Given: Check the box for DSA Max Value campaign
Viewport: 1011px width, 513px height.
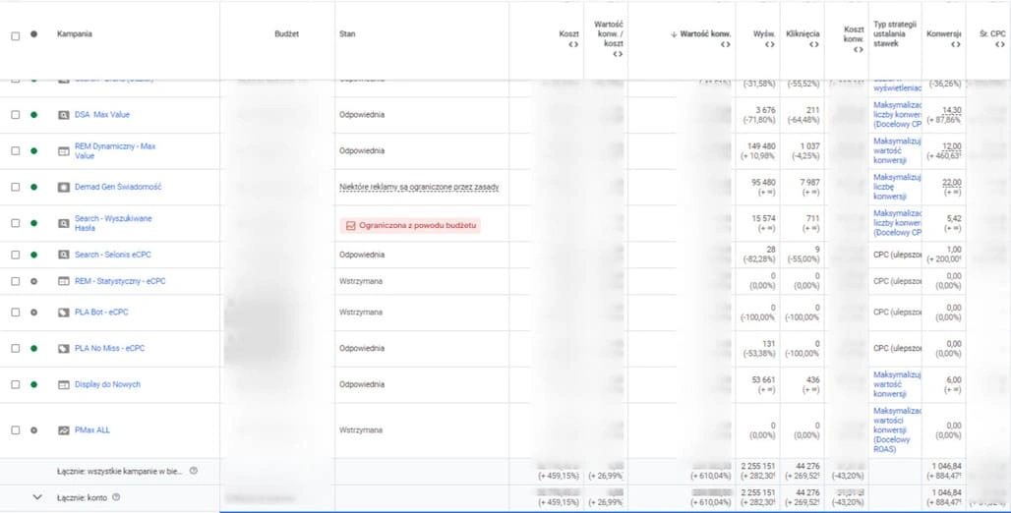Looking at the screenshot, I should pos(15,115).
